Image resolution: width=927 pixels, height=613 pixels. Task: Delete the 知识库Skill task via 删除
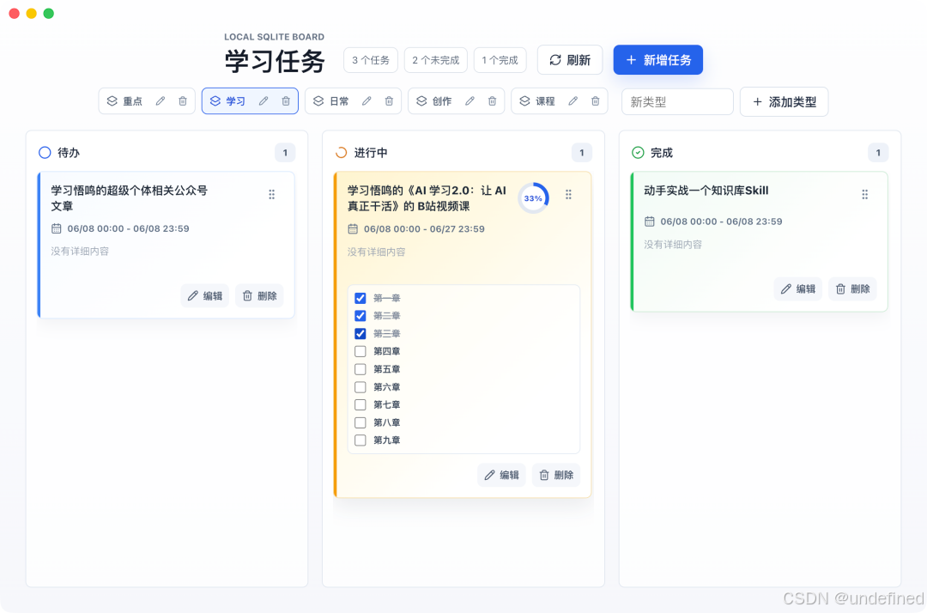tap(852, 289)
